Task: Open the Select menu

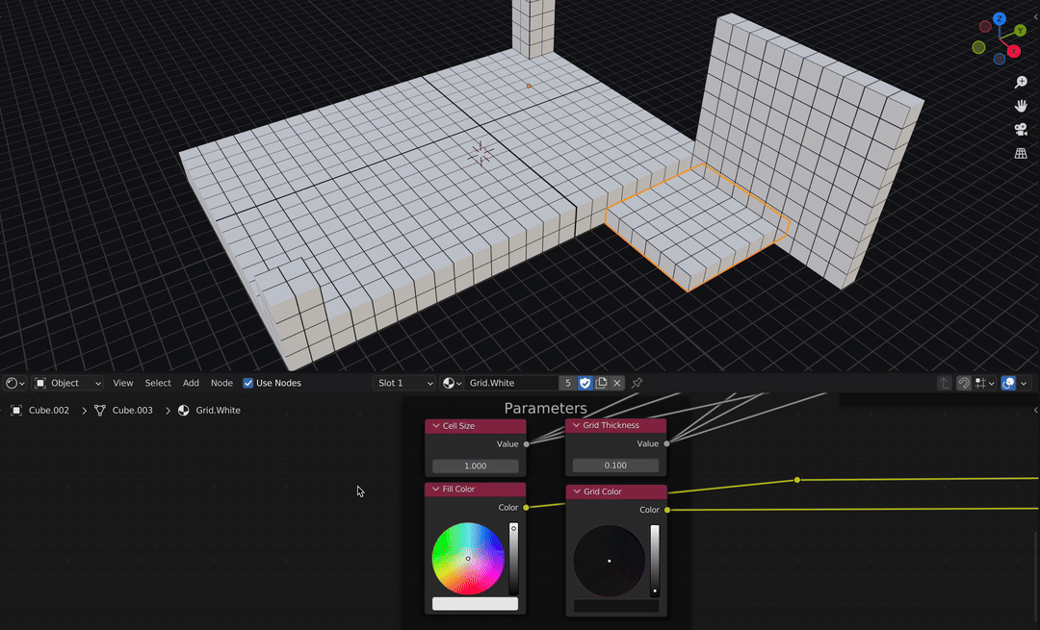Action: click(x=158, y=383)
